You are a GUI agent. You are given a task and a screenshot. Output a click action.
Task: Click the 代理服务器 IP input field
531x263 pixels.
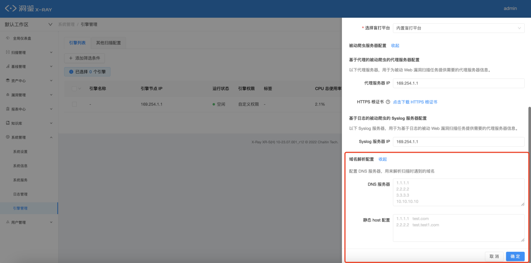[x=458, y=83]
